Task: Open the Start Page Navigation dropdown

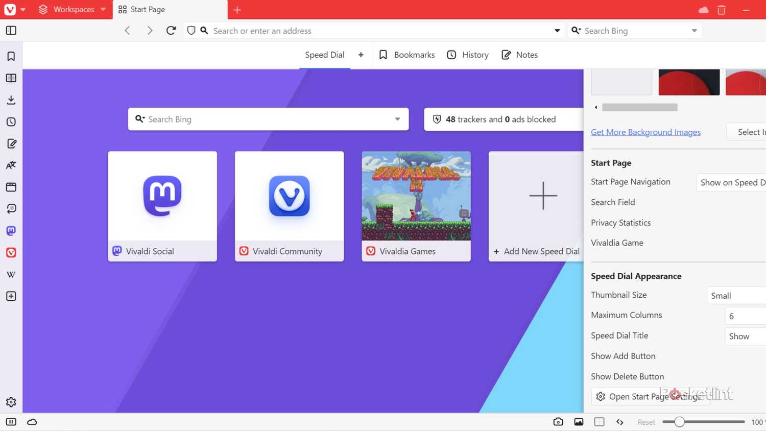Action: (x=731, y=183)
